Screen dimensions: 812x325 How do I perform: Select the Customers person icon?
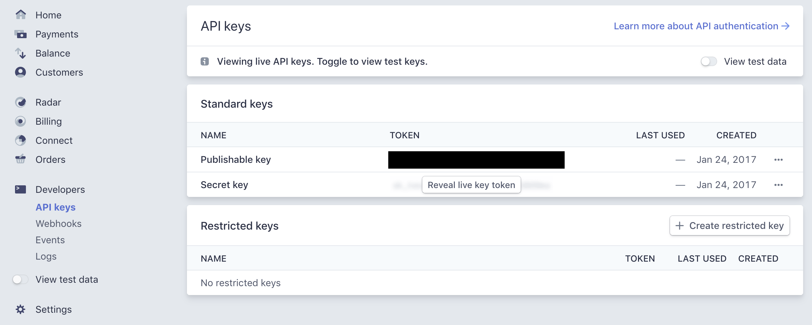click(20, 72)
